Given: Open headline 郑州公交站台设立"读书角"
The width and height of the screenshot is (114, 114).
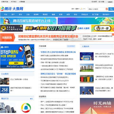Looking at the screenshot, I should 58,74.
